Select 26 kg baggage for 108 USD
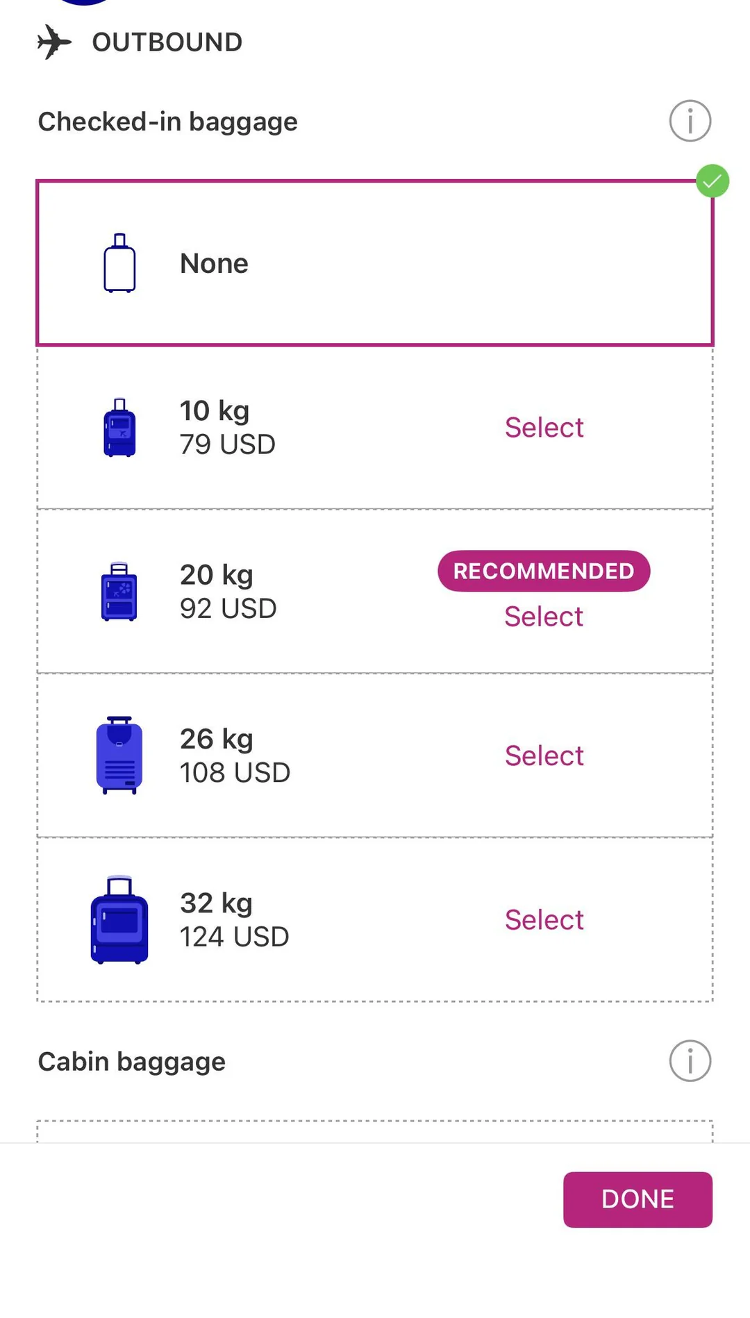Viewport: 750px width, 1318px height. (544, 756)
